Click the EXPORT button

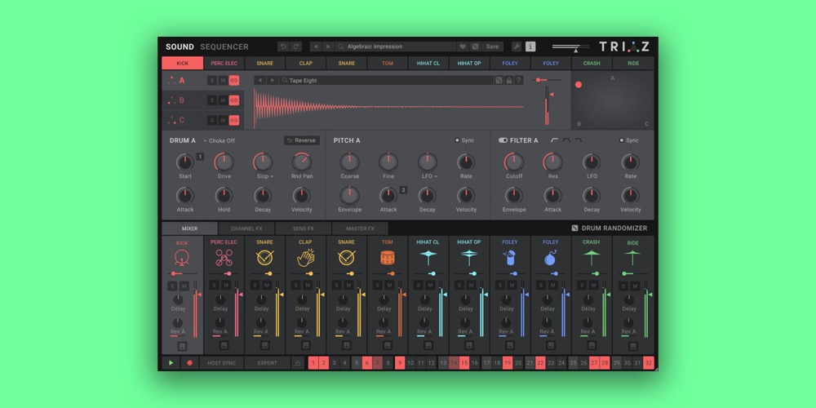[x=268, y=363]
